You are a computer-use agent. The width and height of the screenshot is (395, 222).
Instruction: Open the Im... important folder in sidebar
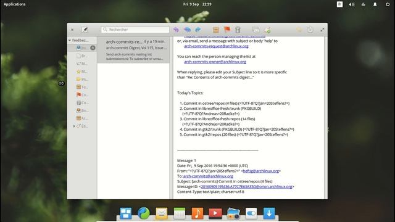(83, 79)
